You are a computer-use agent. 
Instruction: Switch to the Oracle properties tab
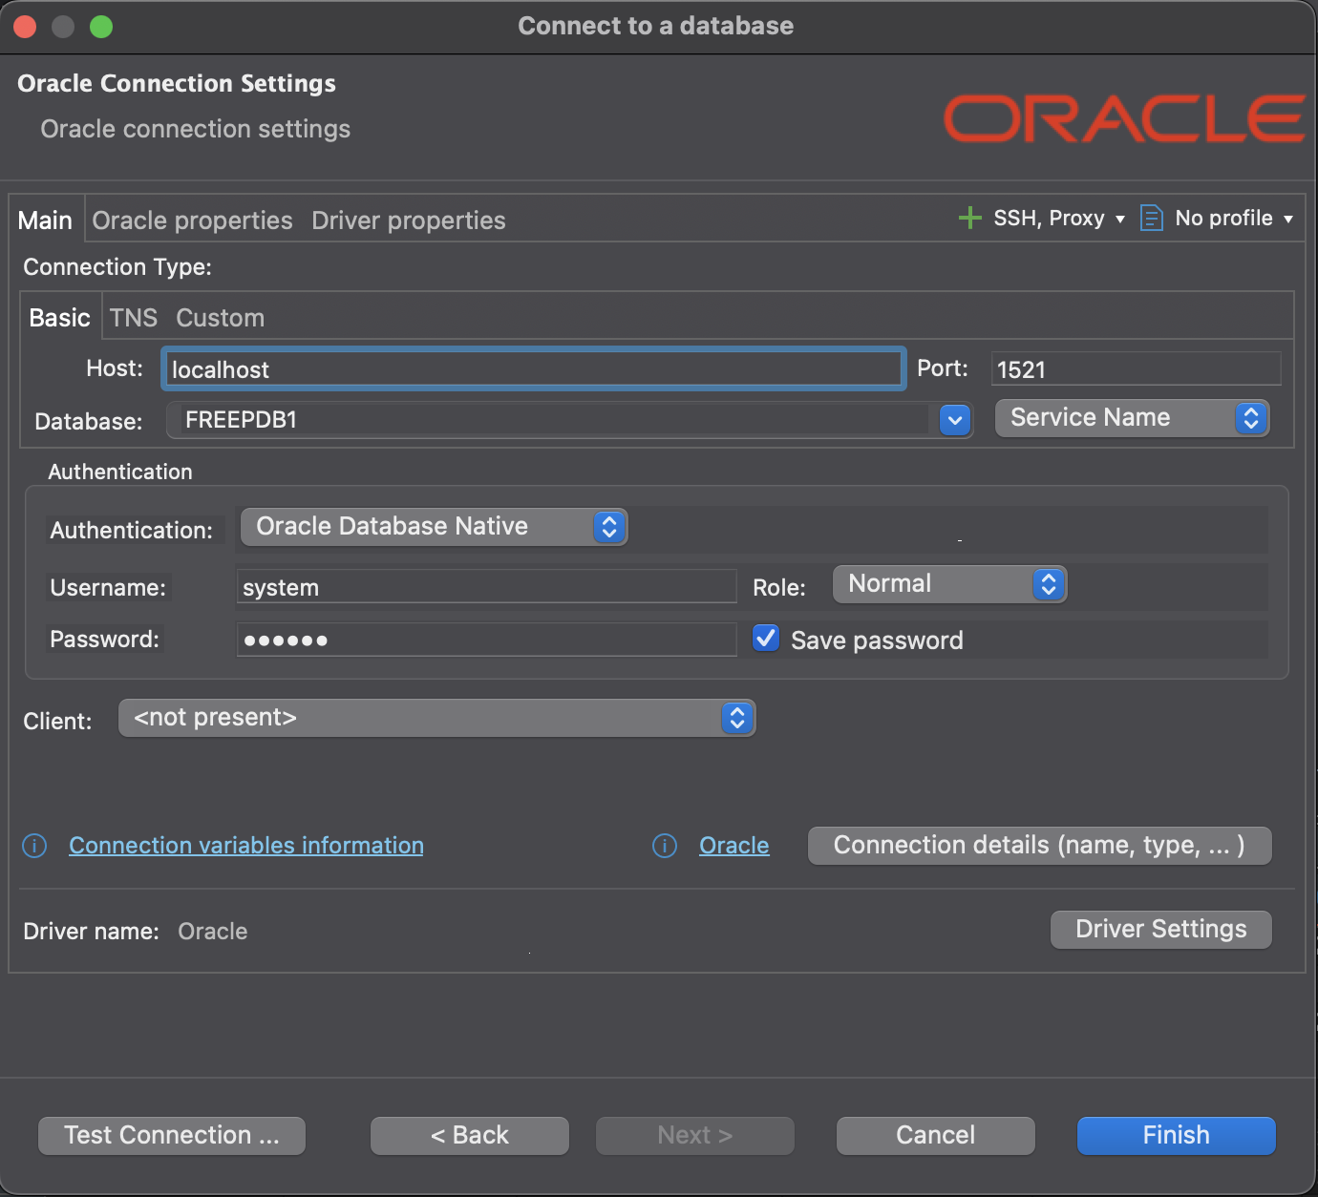[x=192, y=220]
